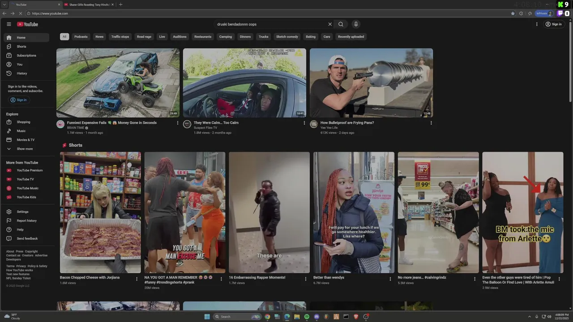
Task: Click the browser address bar URL
Action: pos(50,13)
